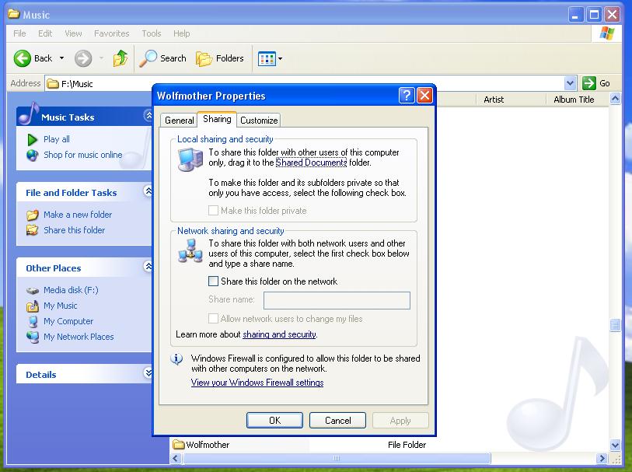Screen dimensions: 632x472
Task: Open the Edit menu
Action: 45,33
